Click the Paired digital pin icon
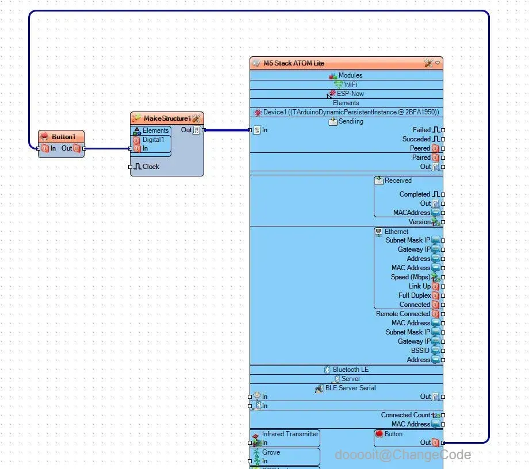 (x=435, y=157)
